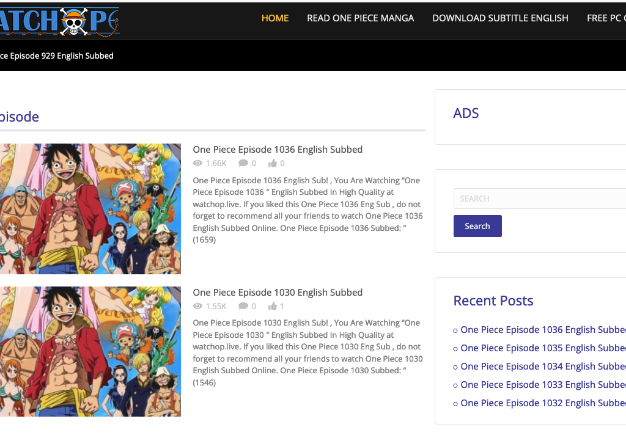626x438 pixels.
Task: Open the Episode 1030 thumbnail image
Action: tap(90, 351)
